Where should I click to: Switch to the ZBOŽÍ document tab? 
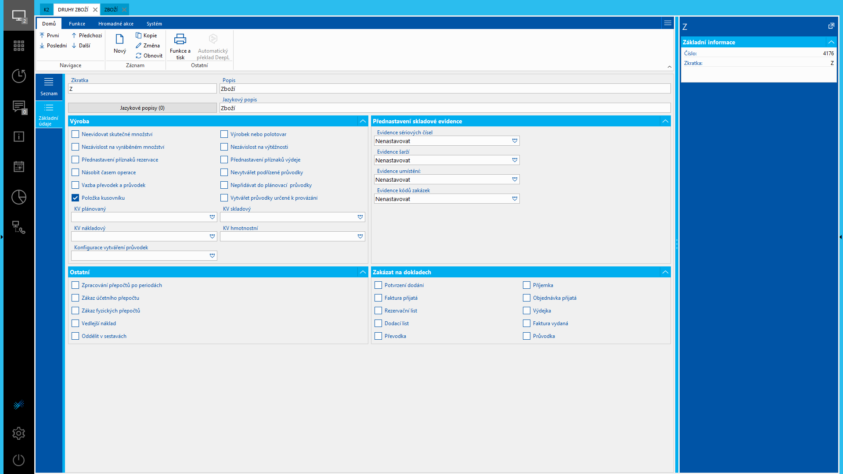[111, 10]
